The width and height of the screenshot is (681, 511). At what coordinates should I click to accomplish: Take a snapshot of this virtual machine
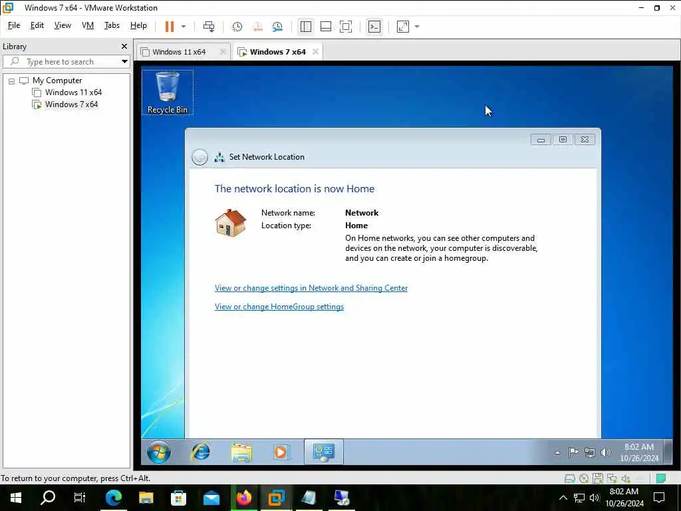pyautogui.click(x=237, y=27)
